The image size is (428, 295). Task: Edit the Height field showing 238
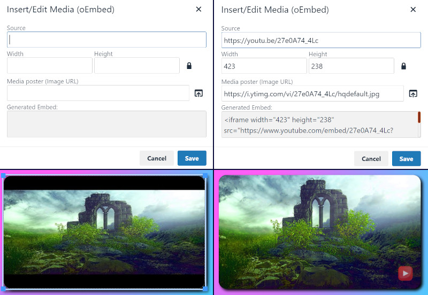351,66
